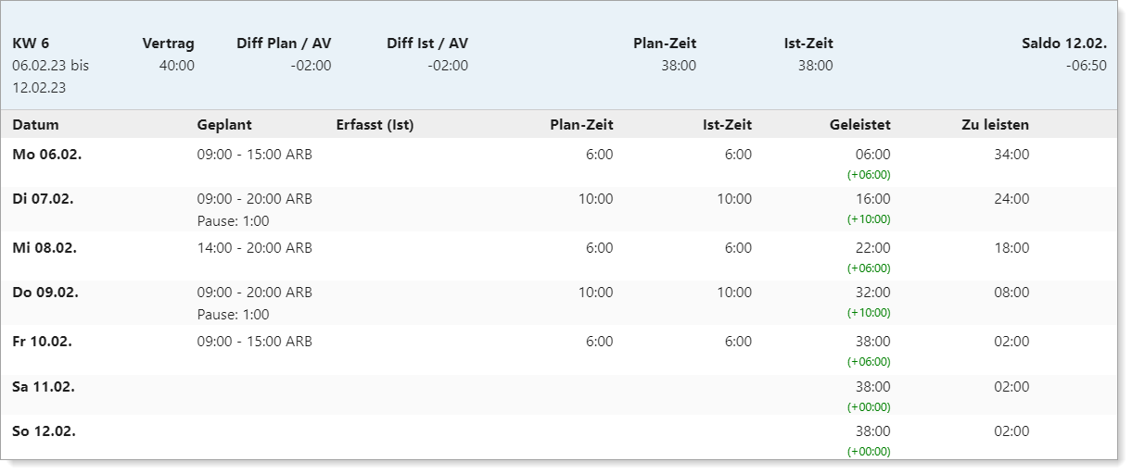The image size is (1132, 474).
Task: Click the So 12.02. row date
Action: 45,431
